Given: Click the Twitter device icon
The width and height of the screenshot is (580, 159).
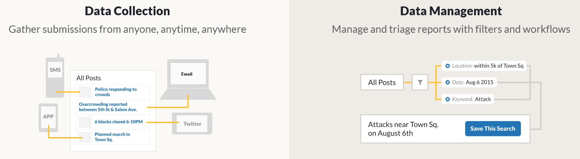Looking at the screenshot, I should 192,123.
